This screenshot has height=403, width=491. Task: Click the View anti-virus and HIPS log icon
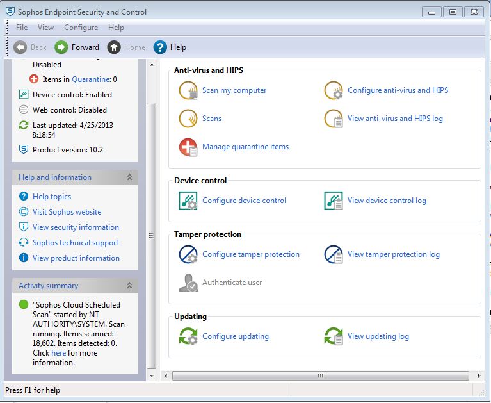click(x=334, y=119)
